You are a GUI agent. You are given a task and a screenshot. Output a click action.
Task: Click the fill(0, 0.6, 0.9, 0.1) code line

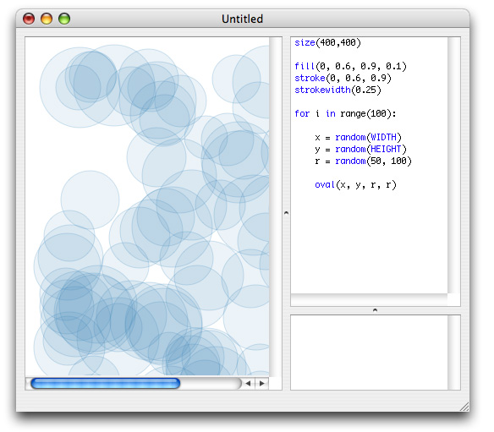click(x=350, y=66)
